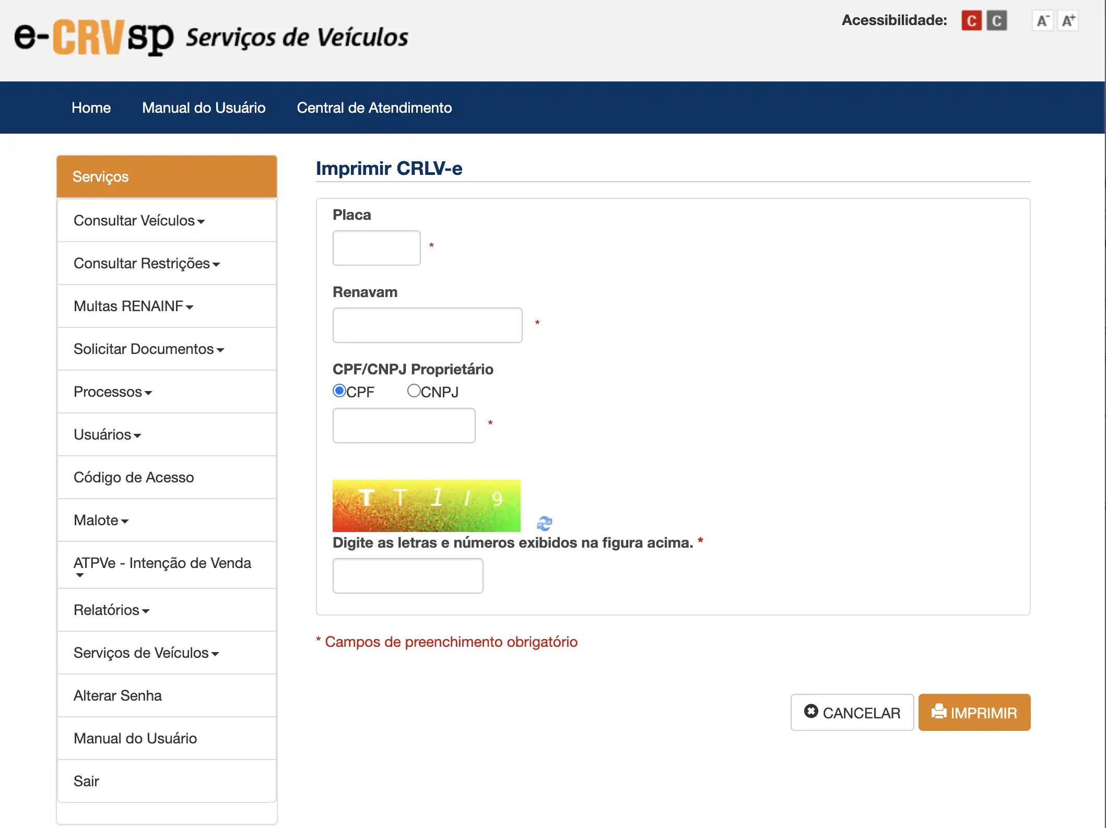This screenshot has height=828, width=1106.
Task: Focus the Renavam text field
Action: [427, 325]
